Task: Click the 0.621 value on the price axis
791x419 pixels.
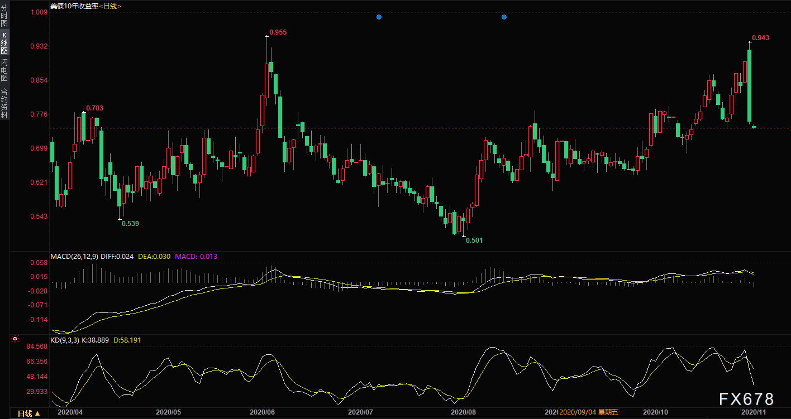Action: pyautogui.click(x=39, y=182)
